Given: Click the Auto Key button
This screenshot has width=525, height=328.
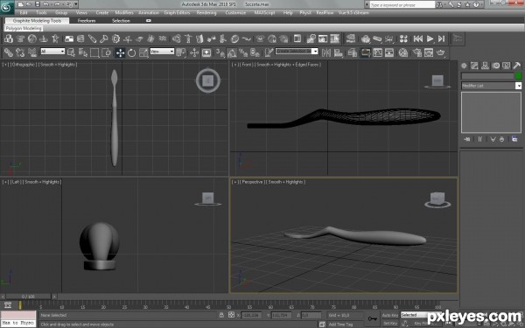Looking at the screenshot, I should (x=390, y=315).
